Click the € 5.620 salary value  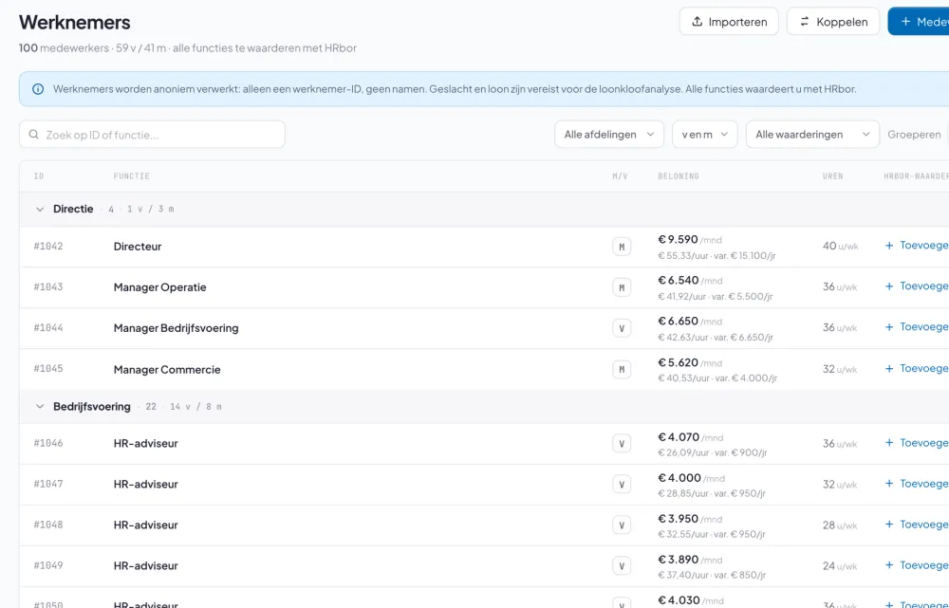(678, 362)
